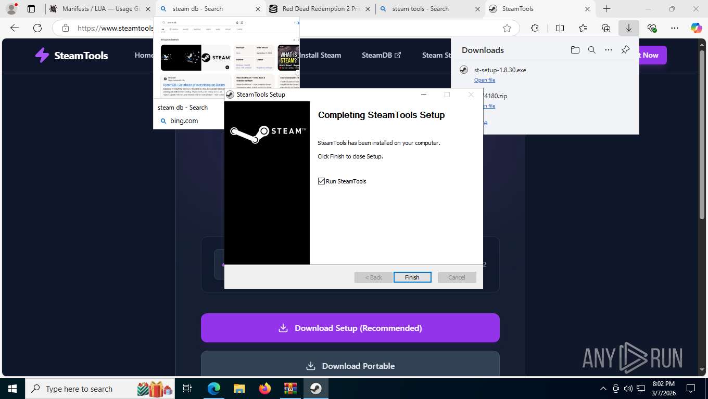This screenshot has height=399, width=708.
Task: Open Microsoft Edge from the taskbar
Action: coord(213,389)
